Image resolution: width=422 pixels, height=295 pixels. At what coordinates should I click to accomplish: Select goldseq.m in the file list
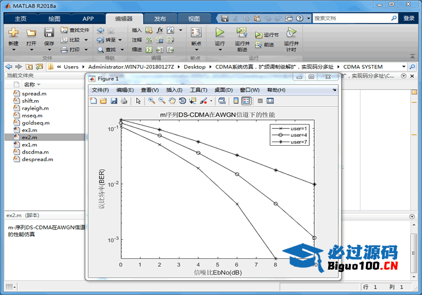pos(36,123)
